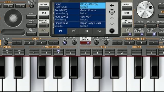Viewport: 164px width, 92px height.
Task: Click the silver tempo dial knob
Action: coord(145,10)
